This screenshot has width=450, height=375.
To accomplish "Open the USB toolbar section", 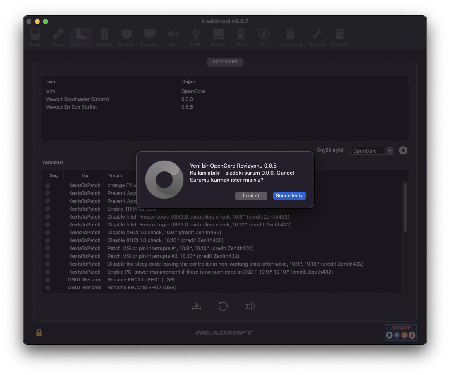I will tap(195, 37).
